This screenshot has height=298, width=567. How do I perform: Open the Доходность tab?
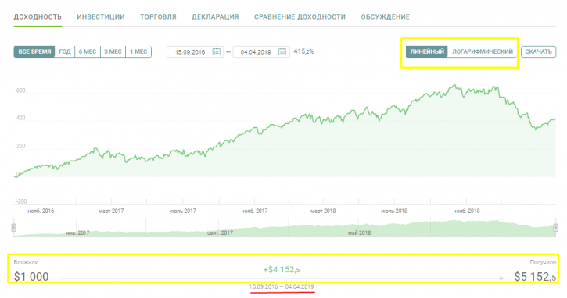tap(38, 17)
